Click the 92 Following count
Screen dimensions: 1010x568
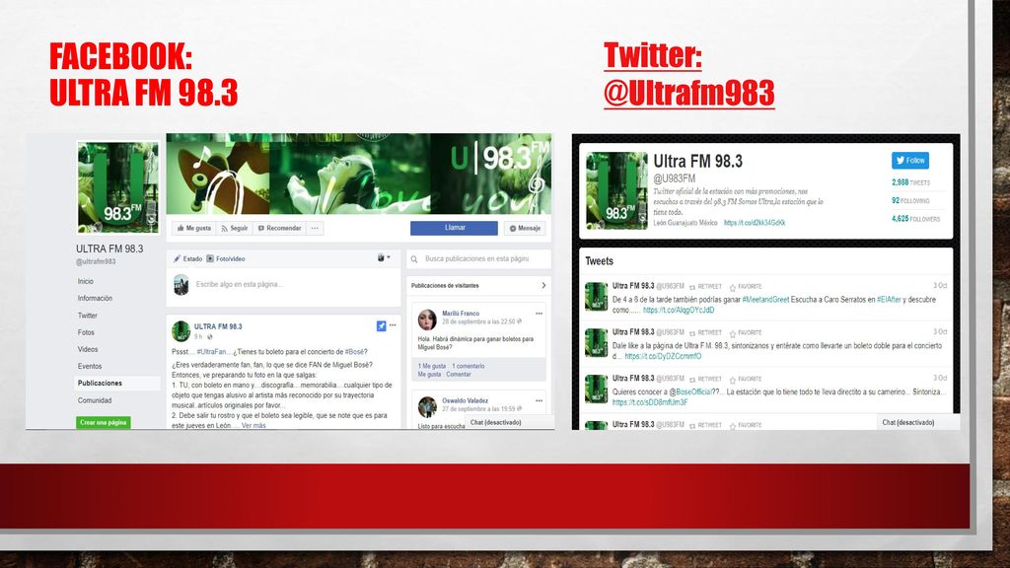click(910, 200)
